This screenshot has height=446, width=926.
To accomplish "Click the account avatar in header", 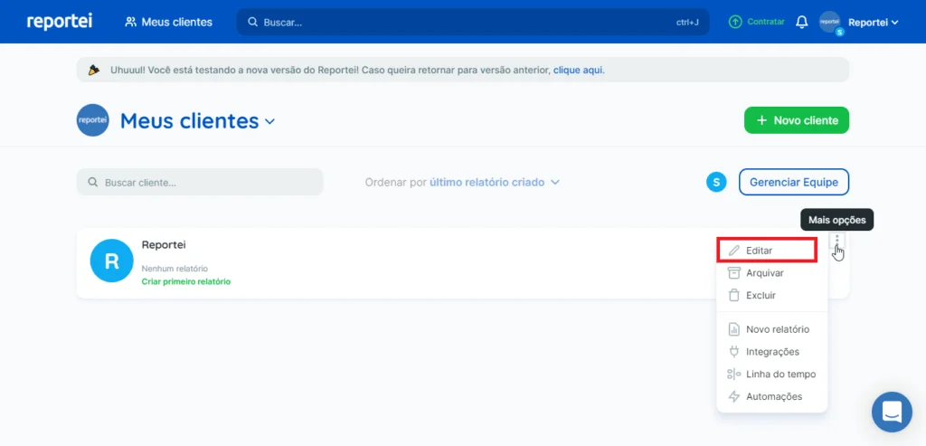I will point(830,22).
